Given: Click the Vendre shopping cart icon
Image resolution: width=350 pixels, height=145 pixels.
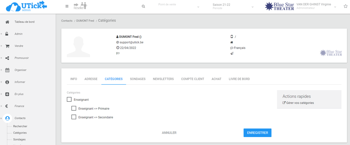Looking at the screenshot, I should coord(7,46).
